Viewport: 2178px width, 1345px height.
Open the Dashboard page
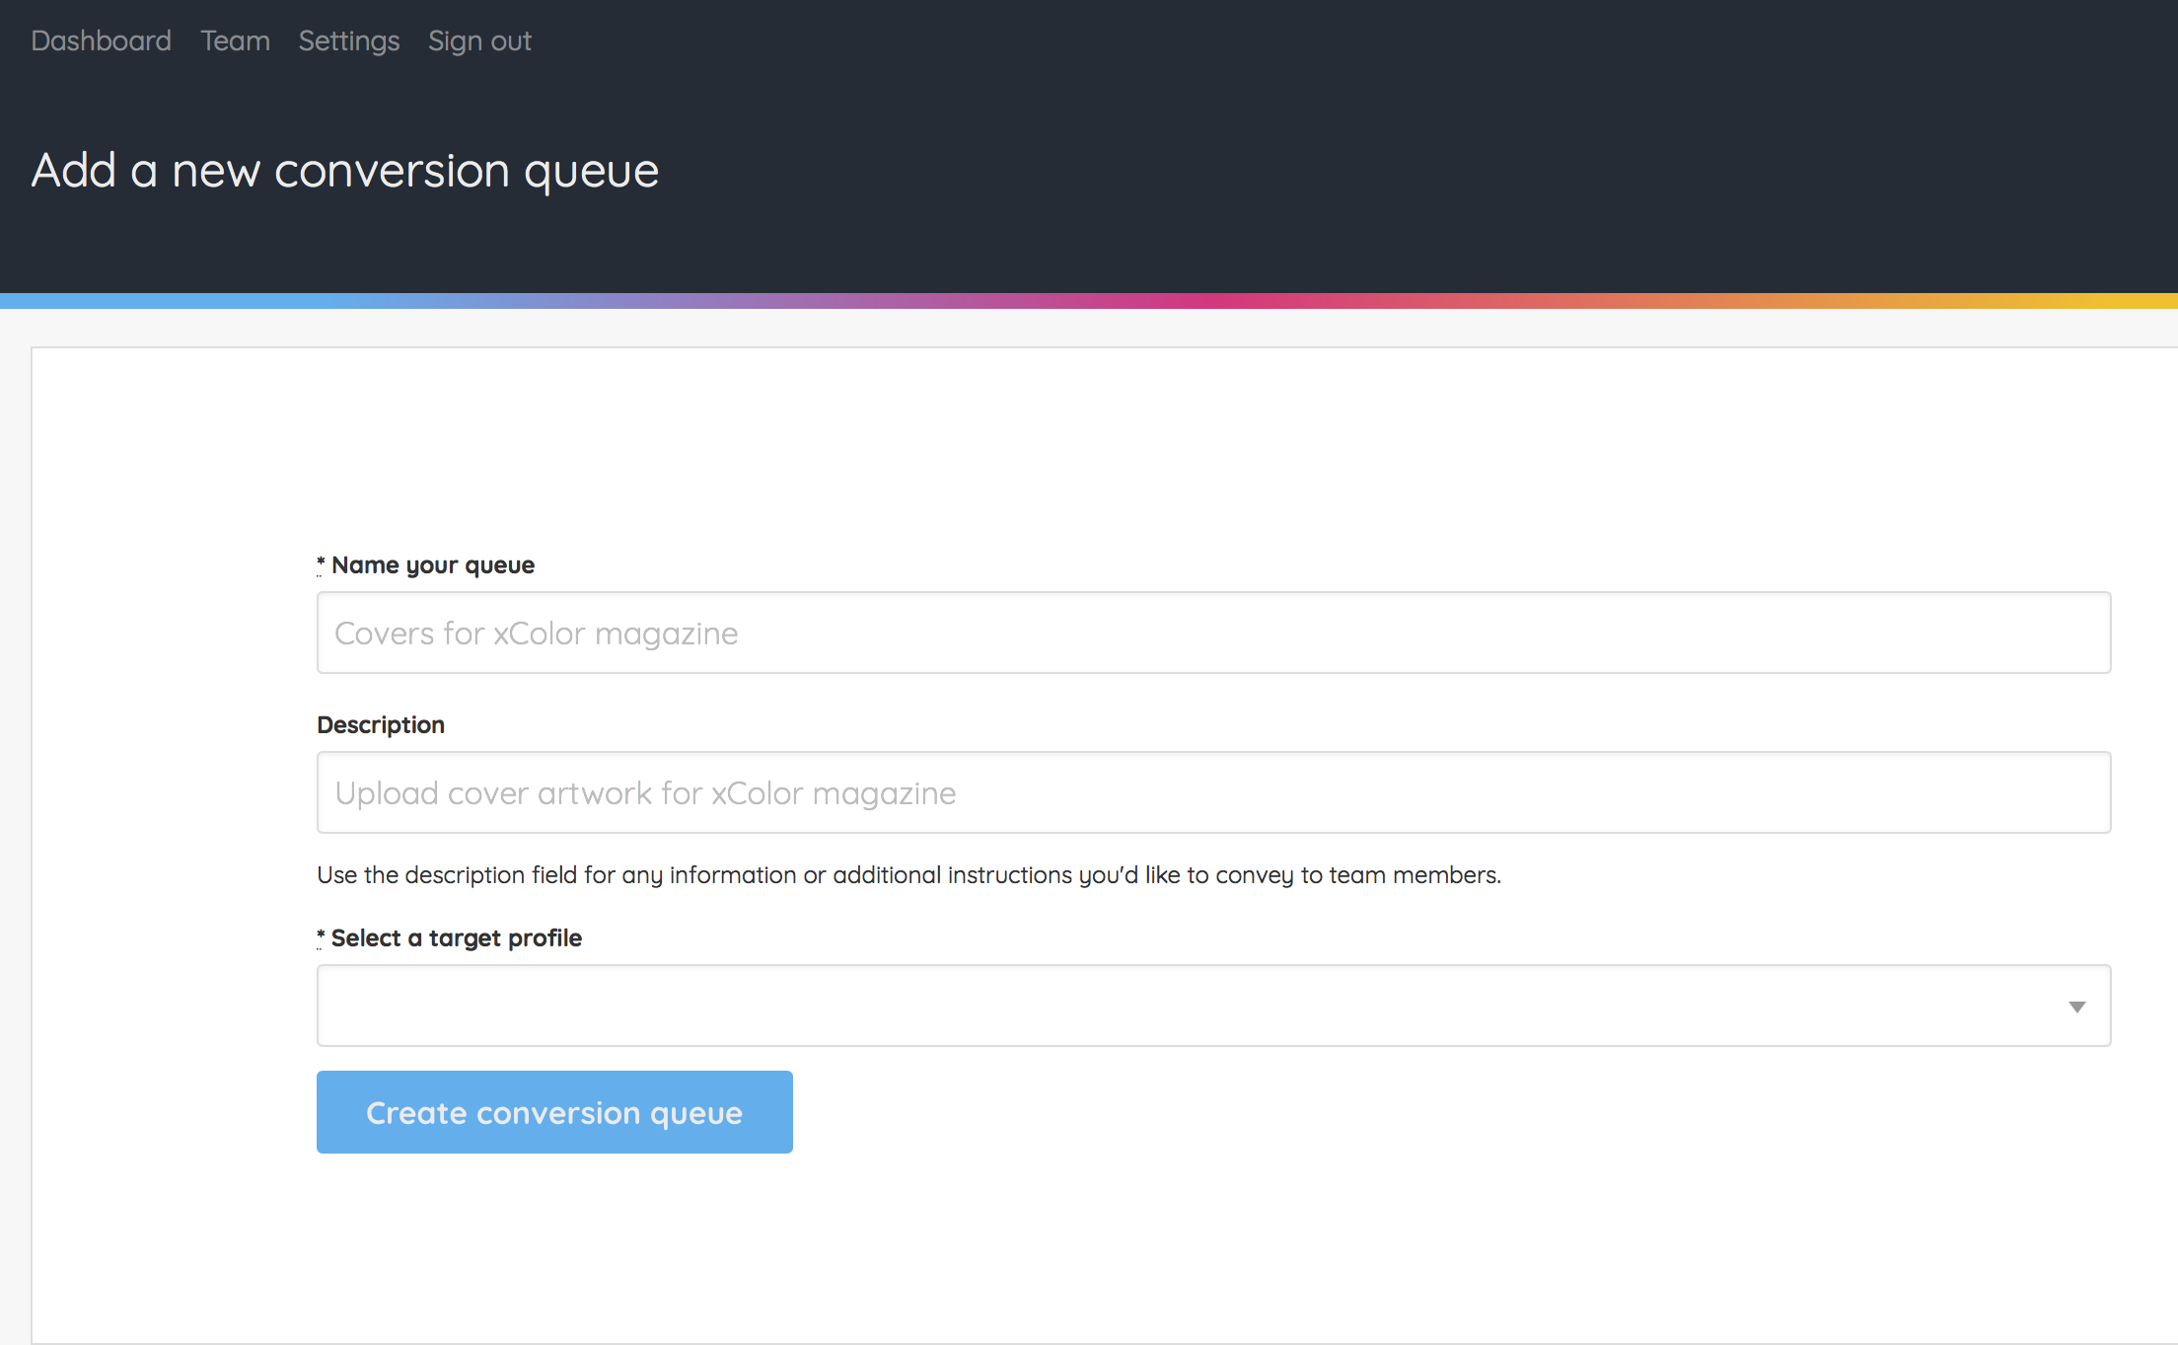pos(101,40)
